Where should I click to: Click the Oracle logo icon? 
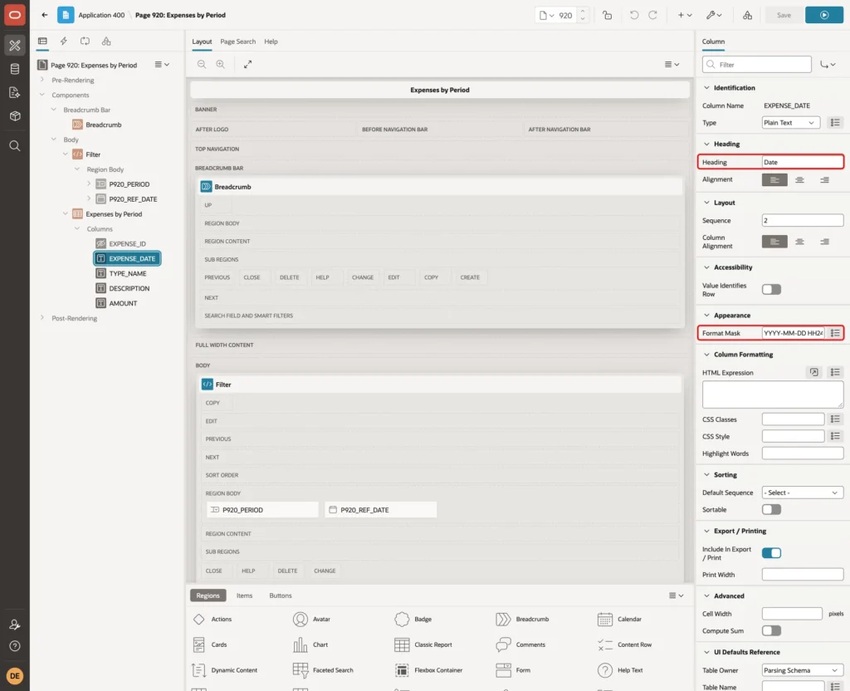pos(15,15)
